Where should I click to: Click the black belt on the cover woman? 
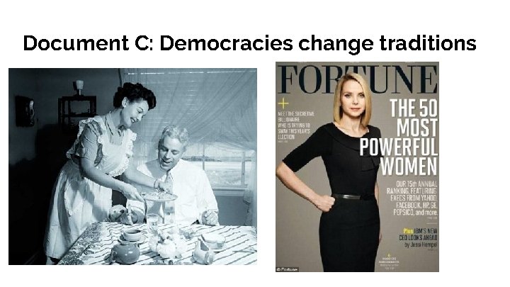tap(354, 196)
